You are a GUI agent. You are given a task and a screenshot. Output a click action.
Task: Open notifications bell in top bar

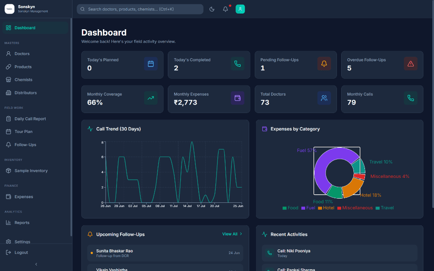tap(225, 9)
